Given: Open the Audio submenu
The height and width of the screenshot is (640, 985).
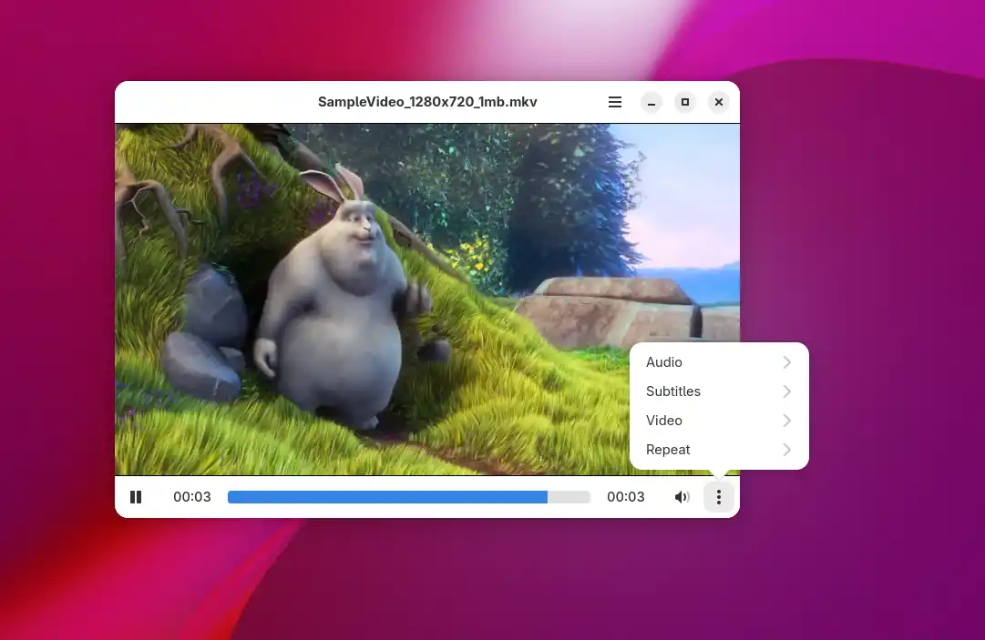Looking at the screenshot, I should pos(719,362).
